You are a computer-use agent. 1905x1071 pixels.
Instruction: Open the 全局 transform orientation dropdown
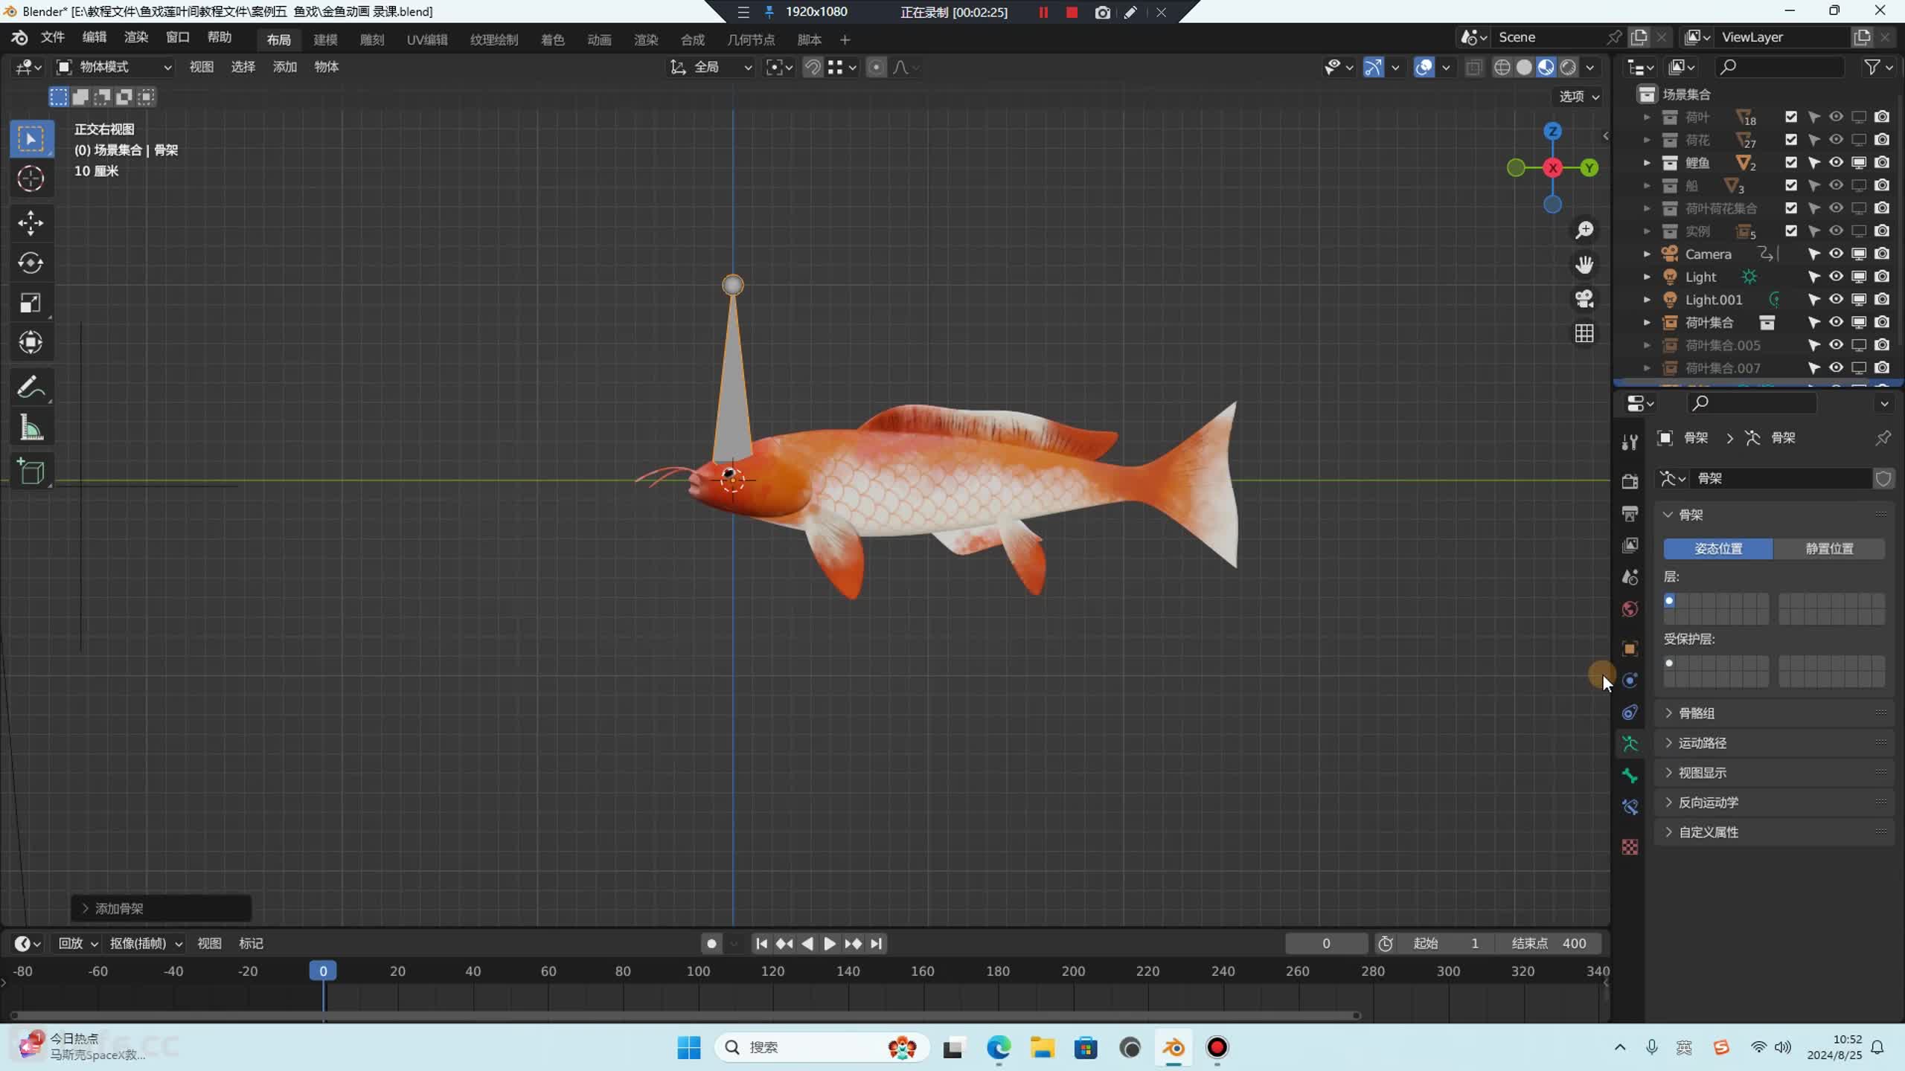point(712,67)
